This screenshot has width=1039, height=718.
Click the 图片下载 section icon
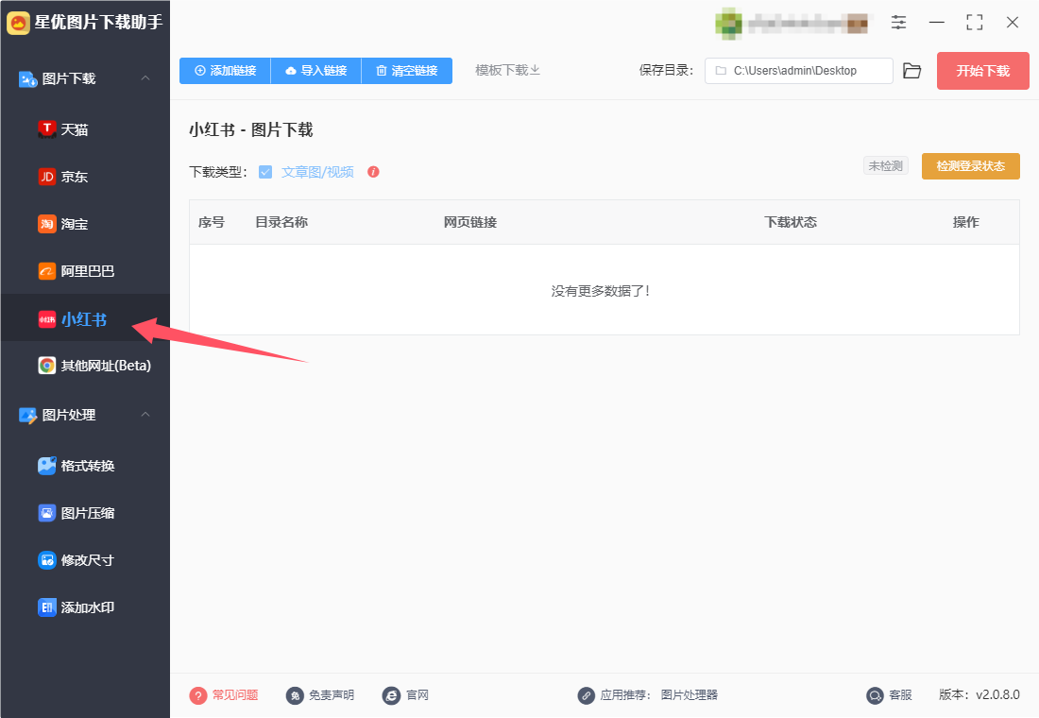(x=27, y=79)
